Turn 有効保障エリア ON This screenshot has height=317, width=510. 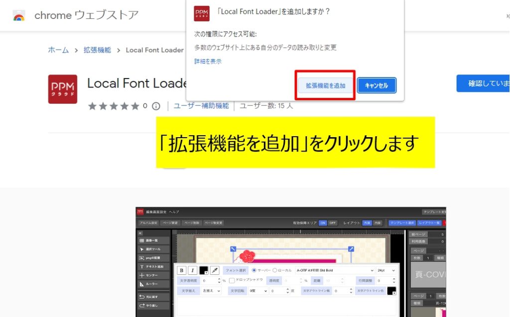323,223
